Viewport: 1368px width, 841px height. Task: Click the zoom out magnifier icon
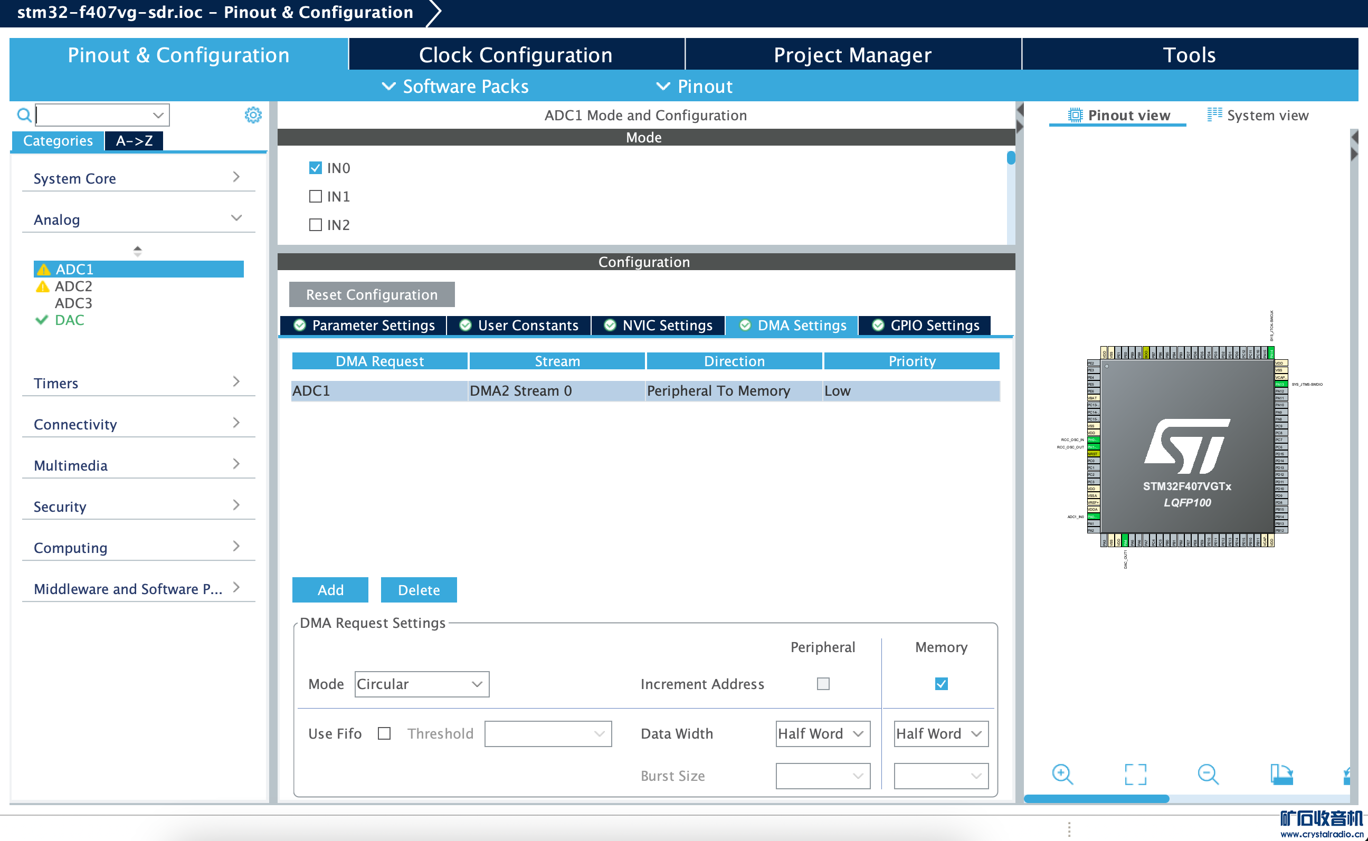coord(1208,773)
